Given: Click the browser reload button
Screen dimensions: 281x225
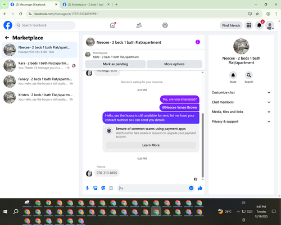Looking at the screenshot, I should tap(21, 14).
